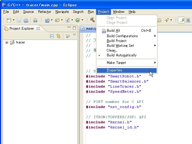
Task: Select the tracer project
Action: 20,42
